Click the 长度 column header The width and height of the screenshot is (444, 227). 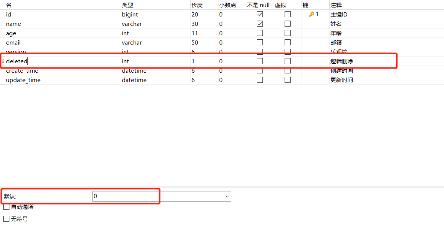[204, 5]
